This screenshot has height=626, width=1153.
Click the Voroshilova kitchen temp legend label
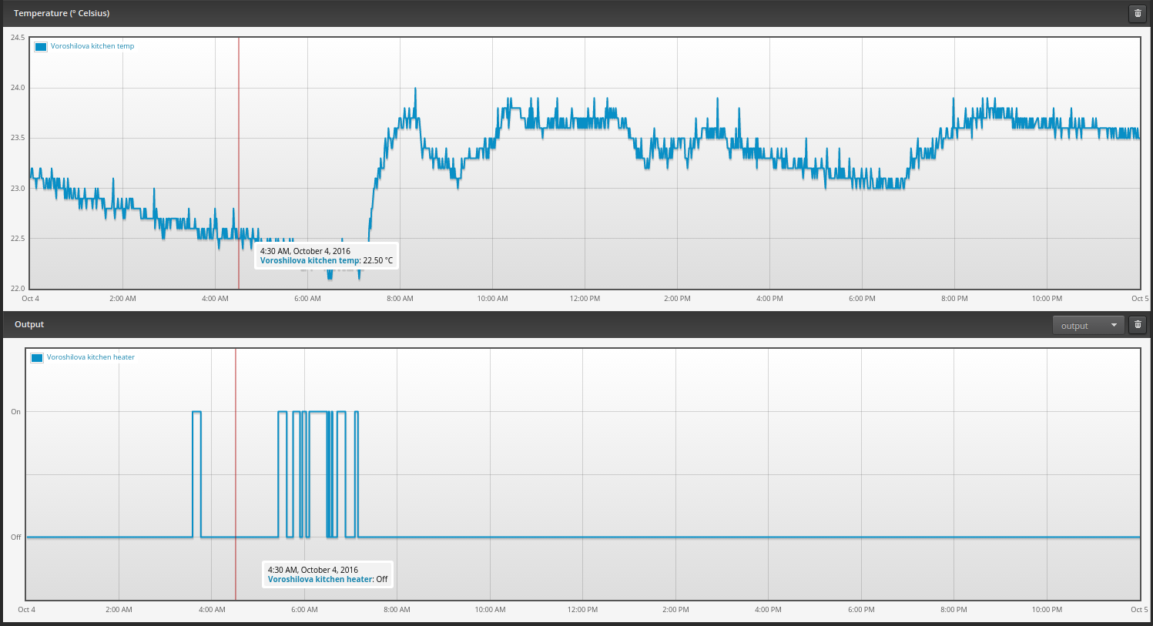(x=92, y=46)
